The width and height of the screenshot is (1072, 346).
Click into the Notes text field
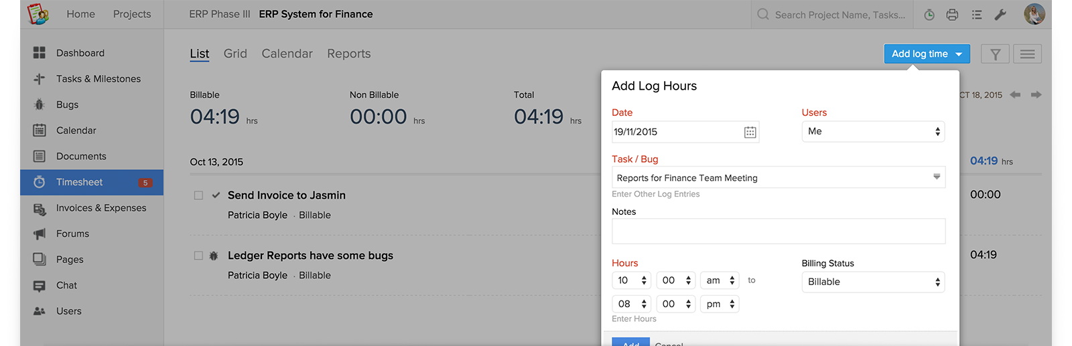tap(778, 232)
